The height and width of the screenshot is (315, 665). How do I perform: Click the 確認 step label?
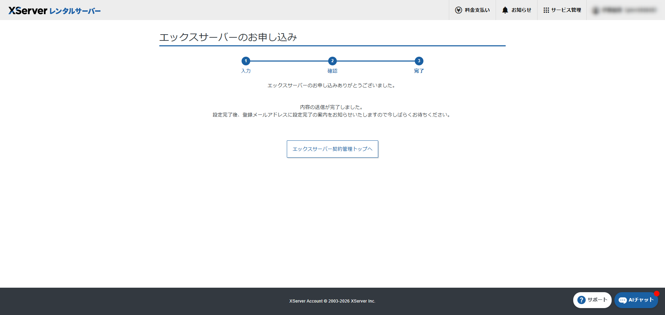(332, 71)
